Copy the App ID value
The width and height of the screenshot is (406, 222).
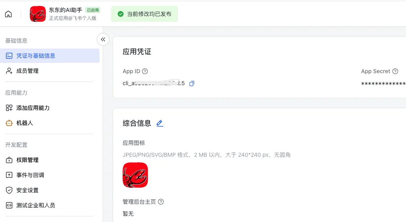[192, 83]
